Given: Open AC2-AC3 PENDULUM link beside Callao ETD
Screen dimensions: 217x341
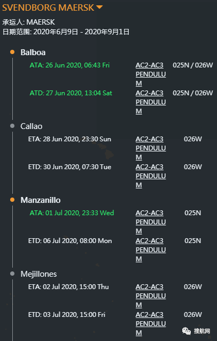Looking at the screenshot, I should point(151,176).
